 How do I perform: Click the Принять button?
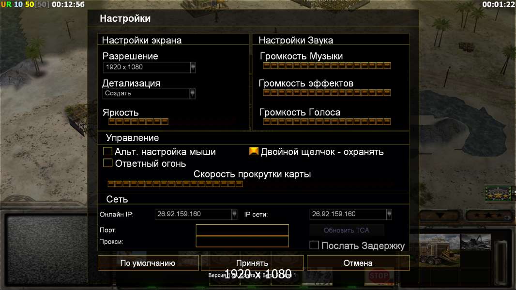point(252,263)
